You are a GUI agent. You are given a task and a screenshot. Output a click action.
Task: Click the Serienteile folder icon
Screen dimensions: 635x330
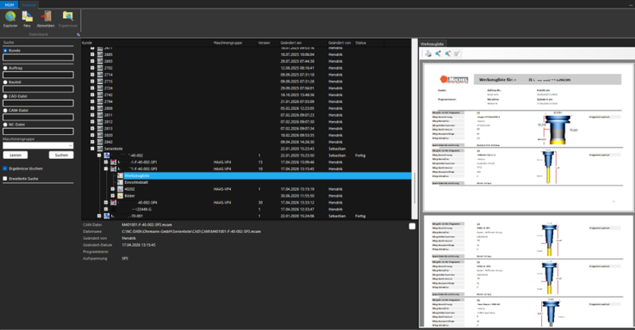pos(100,149)
